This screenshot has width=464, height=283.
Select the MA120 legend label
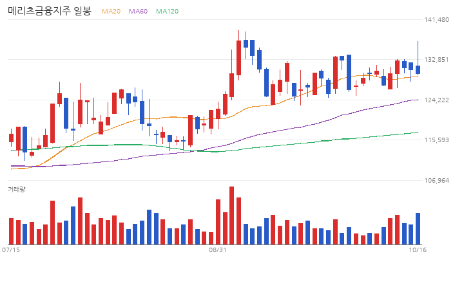click(x=167, y=11)
